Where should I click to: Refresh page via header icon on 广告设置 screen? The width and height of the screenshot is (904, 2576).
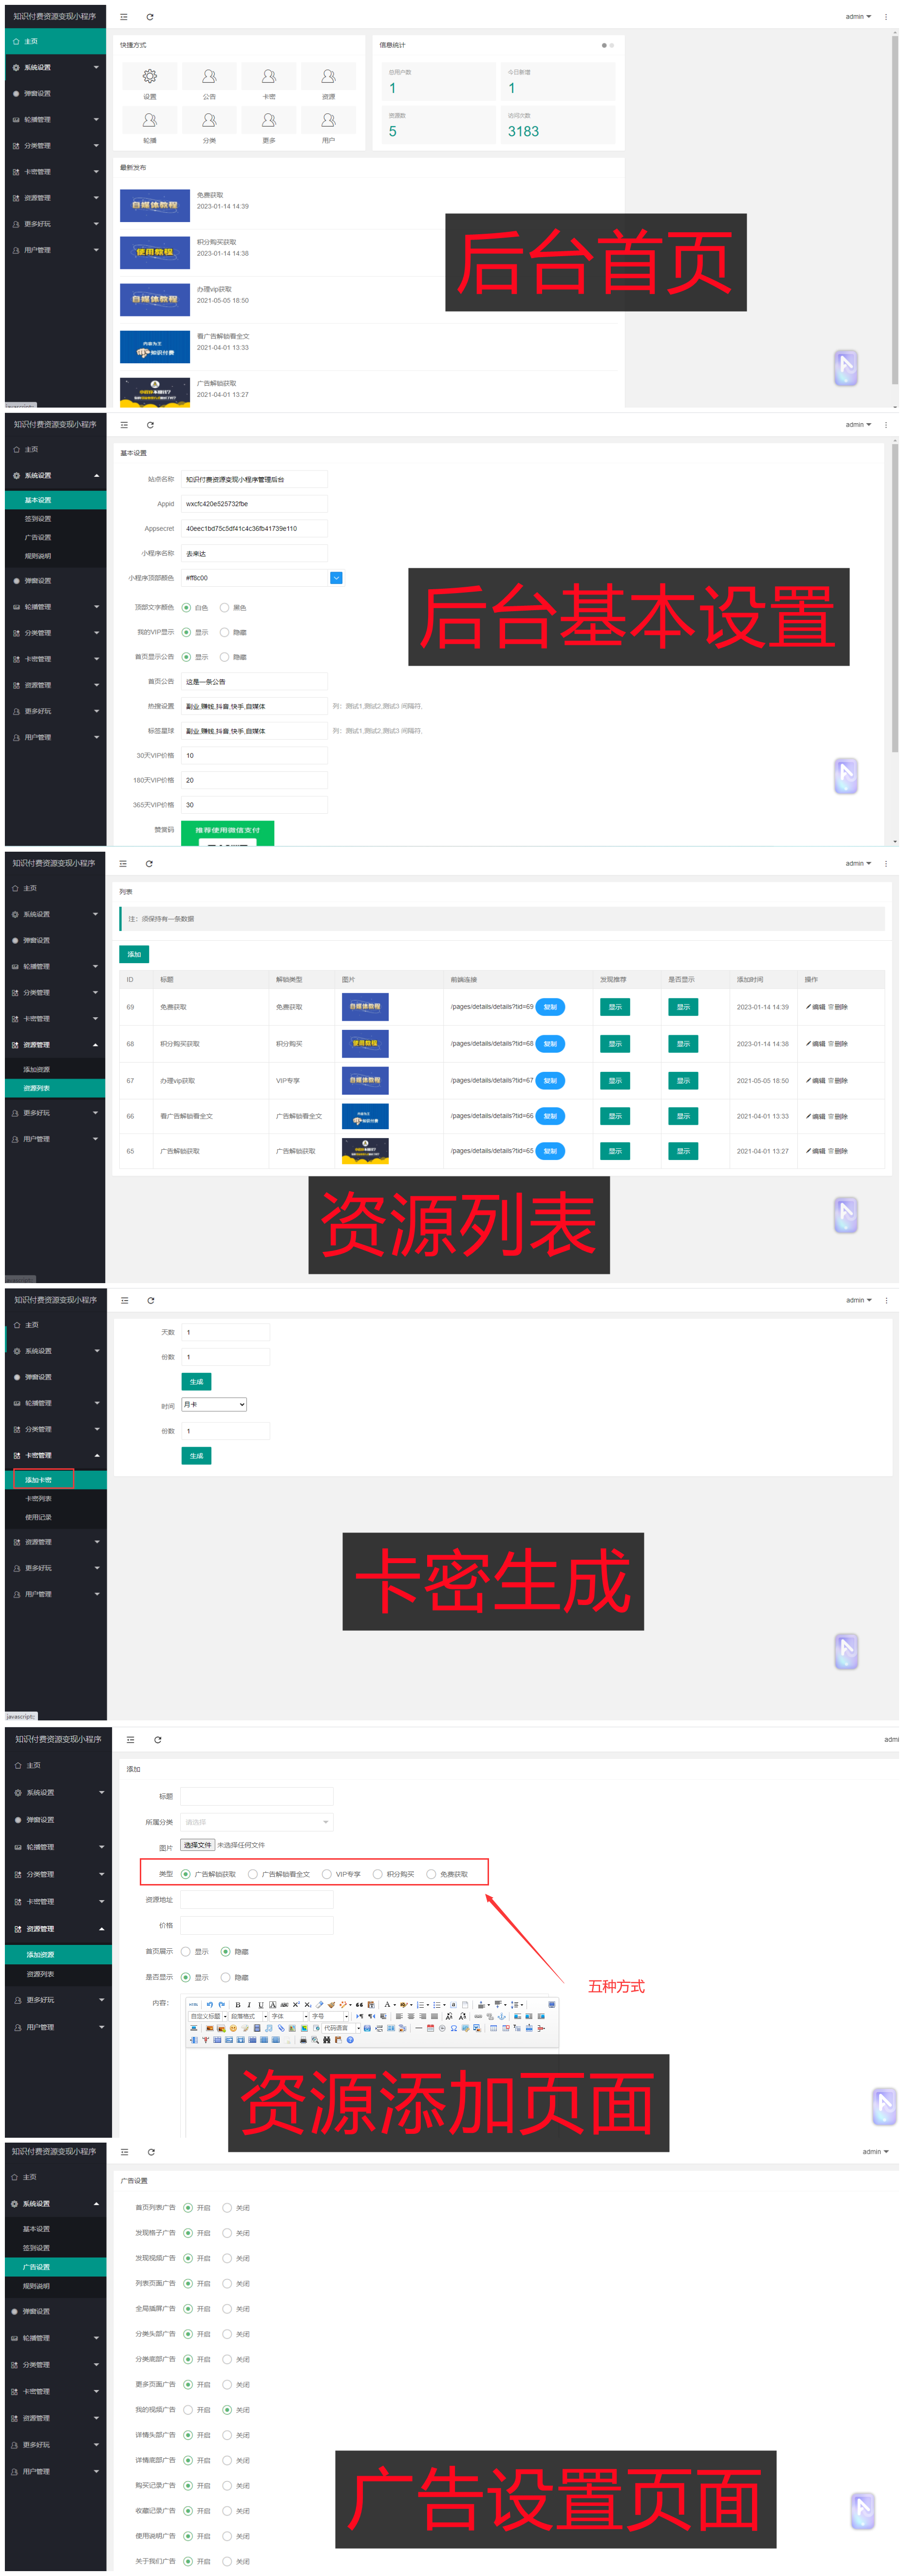[151, 2152]
